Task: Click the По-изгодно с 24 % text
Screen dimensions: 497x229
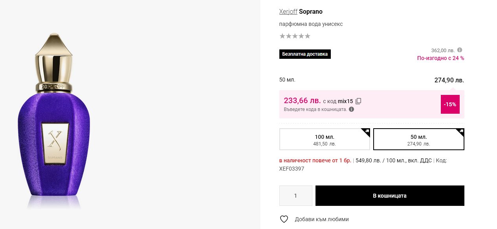Action: pos(440,58)
